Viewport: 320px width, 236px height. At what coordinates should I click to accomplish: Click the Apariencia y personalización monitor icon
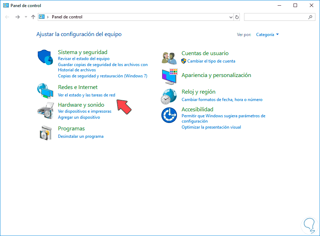pos(170,77)
